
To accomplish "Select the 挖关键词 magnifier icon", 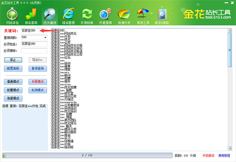I will tap(50, 14).
